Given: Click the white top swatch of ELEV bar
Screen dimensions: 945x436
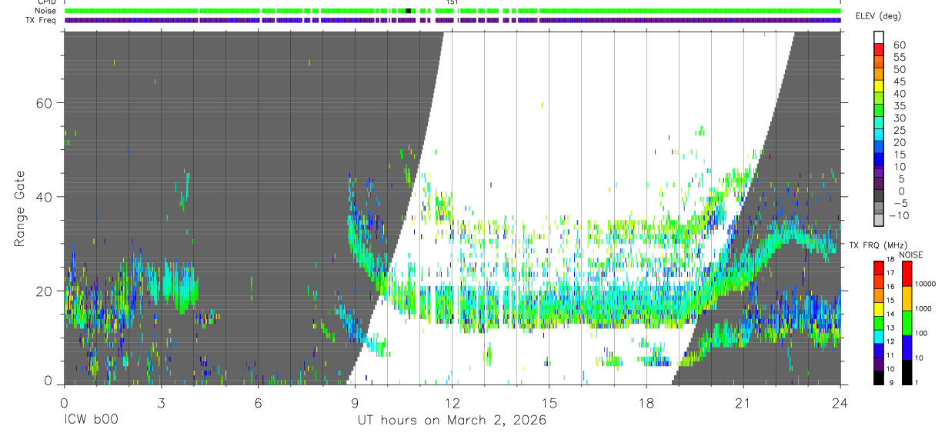Looking at the screenshot, I should [879, 38].
